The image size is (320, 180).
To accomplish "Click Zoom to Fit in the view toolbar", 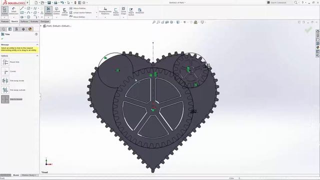I will point(154,22).
